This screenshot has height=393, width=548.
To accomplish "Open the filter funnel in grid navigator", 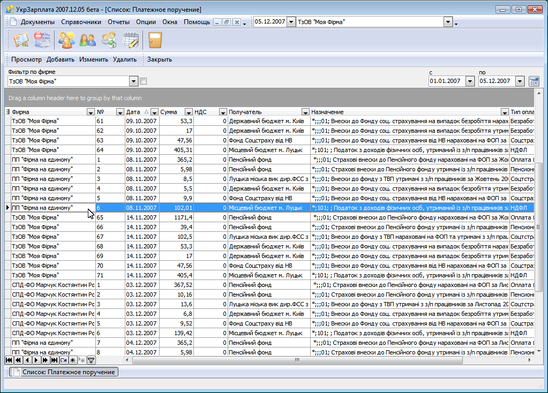I will click(91, 360).
